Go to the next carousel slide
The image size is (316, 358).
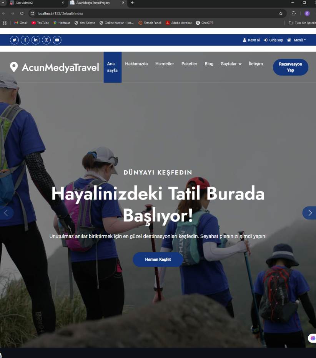309,213
